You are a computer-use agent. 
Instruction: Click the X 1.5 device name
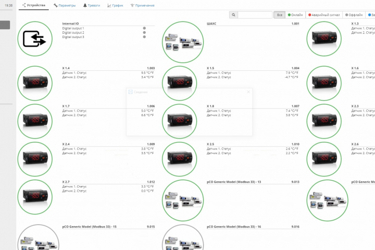click(x=210, y=68)
